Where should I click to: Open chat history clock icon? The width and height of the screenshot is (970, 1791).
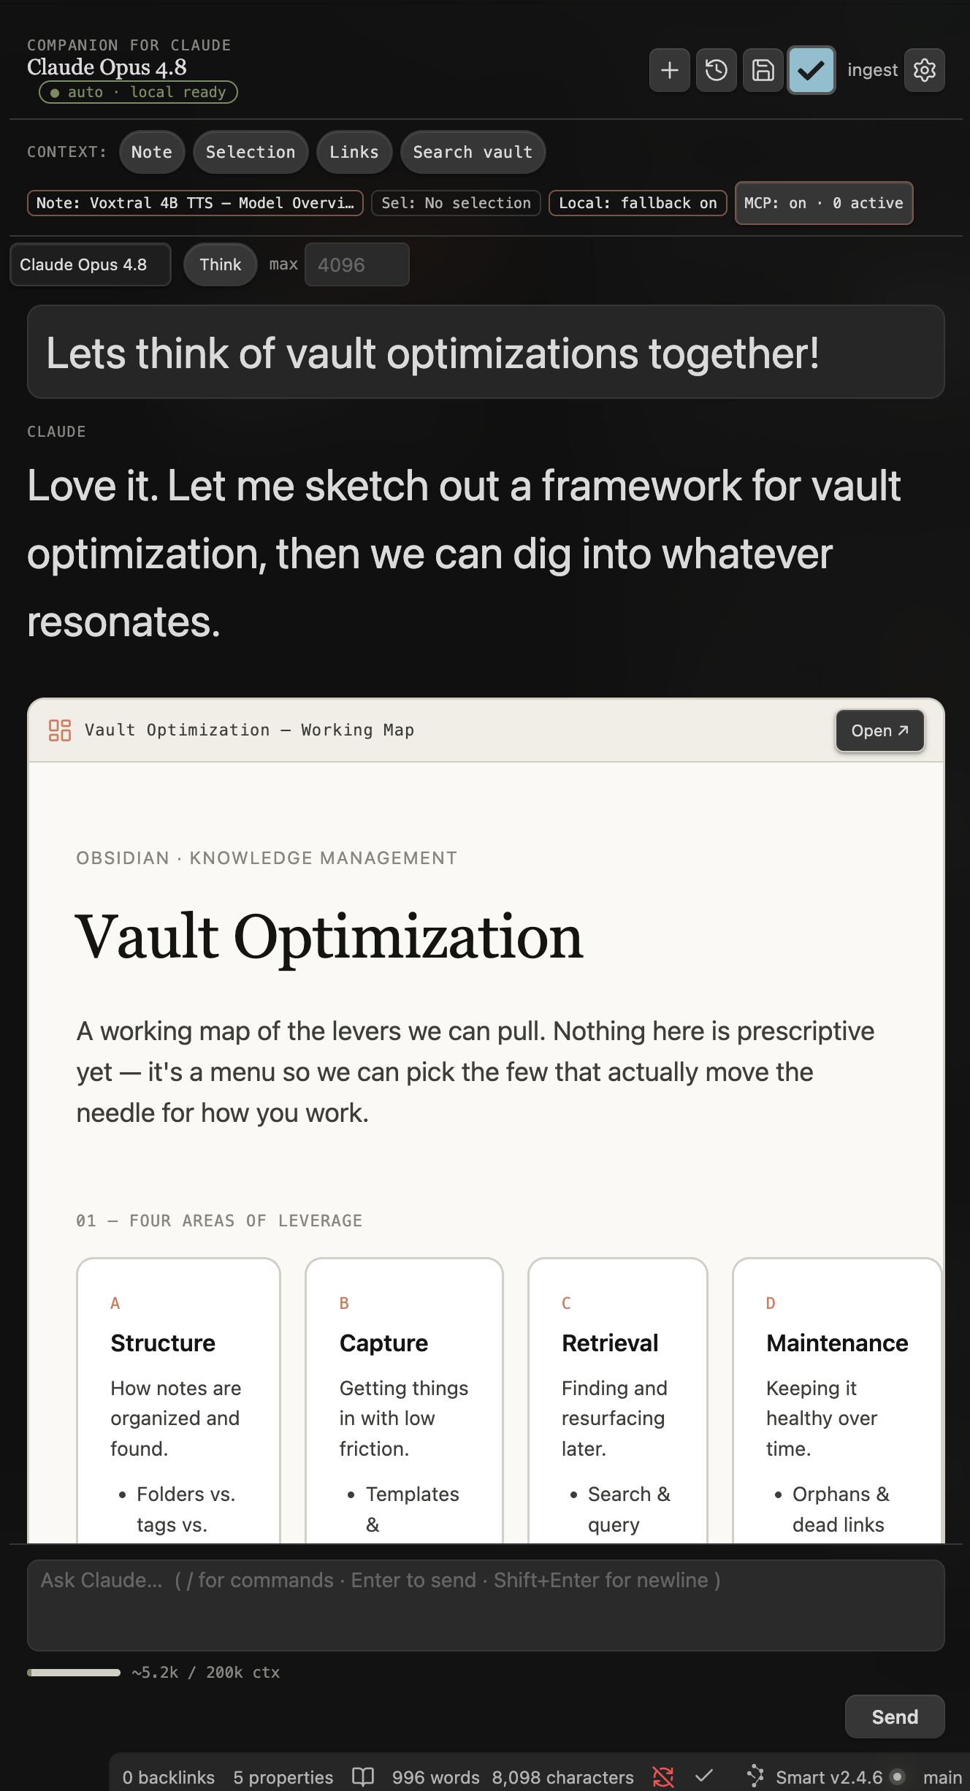(716, 70)
